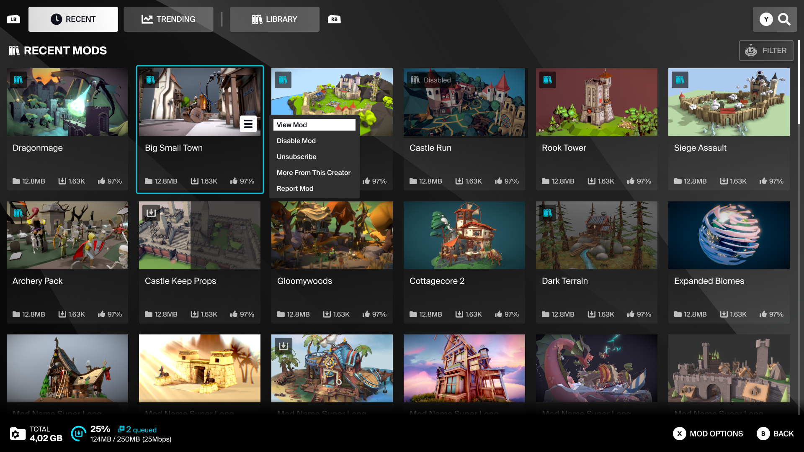Click the Disabled badge on Castle Run

tap(431, 80)
